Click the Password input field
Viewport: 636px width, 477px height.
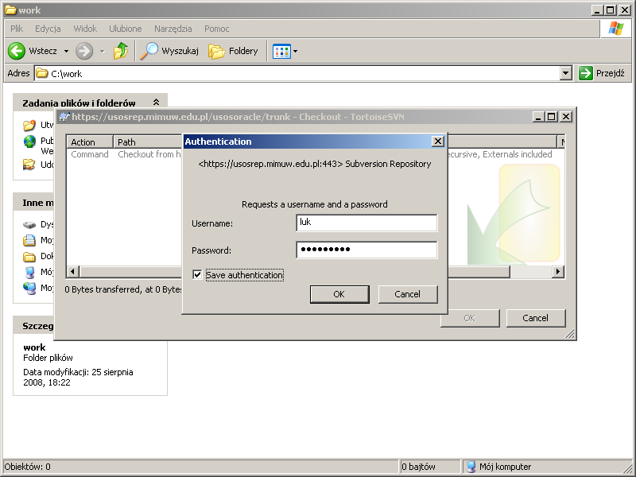(366, 250)
